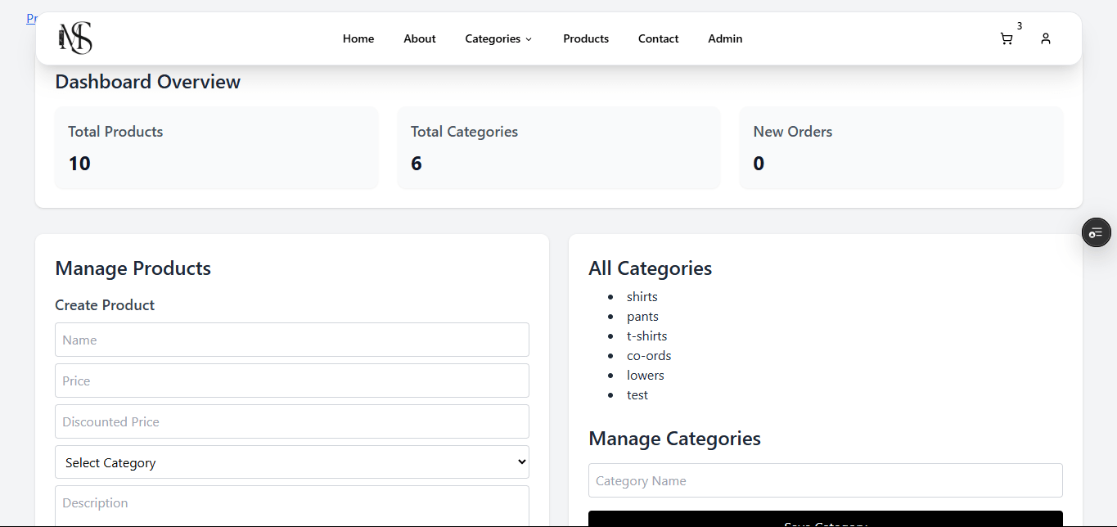Select the 't-shirts' category entry
Image resolution: width=1117 pixels, height=527 pixels.
tap(647, 336)
